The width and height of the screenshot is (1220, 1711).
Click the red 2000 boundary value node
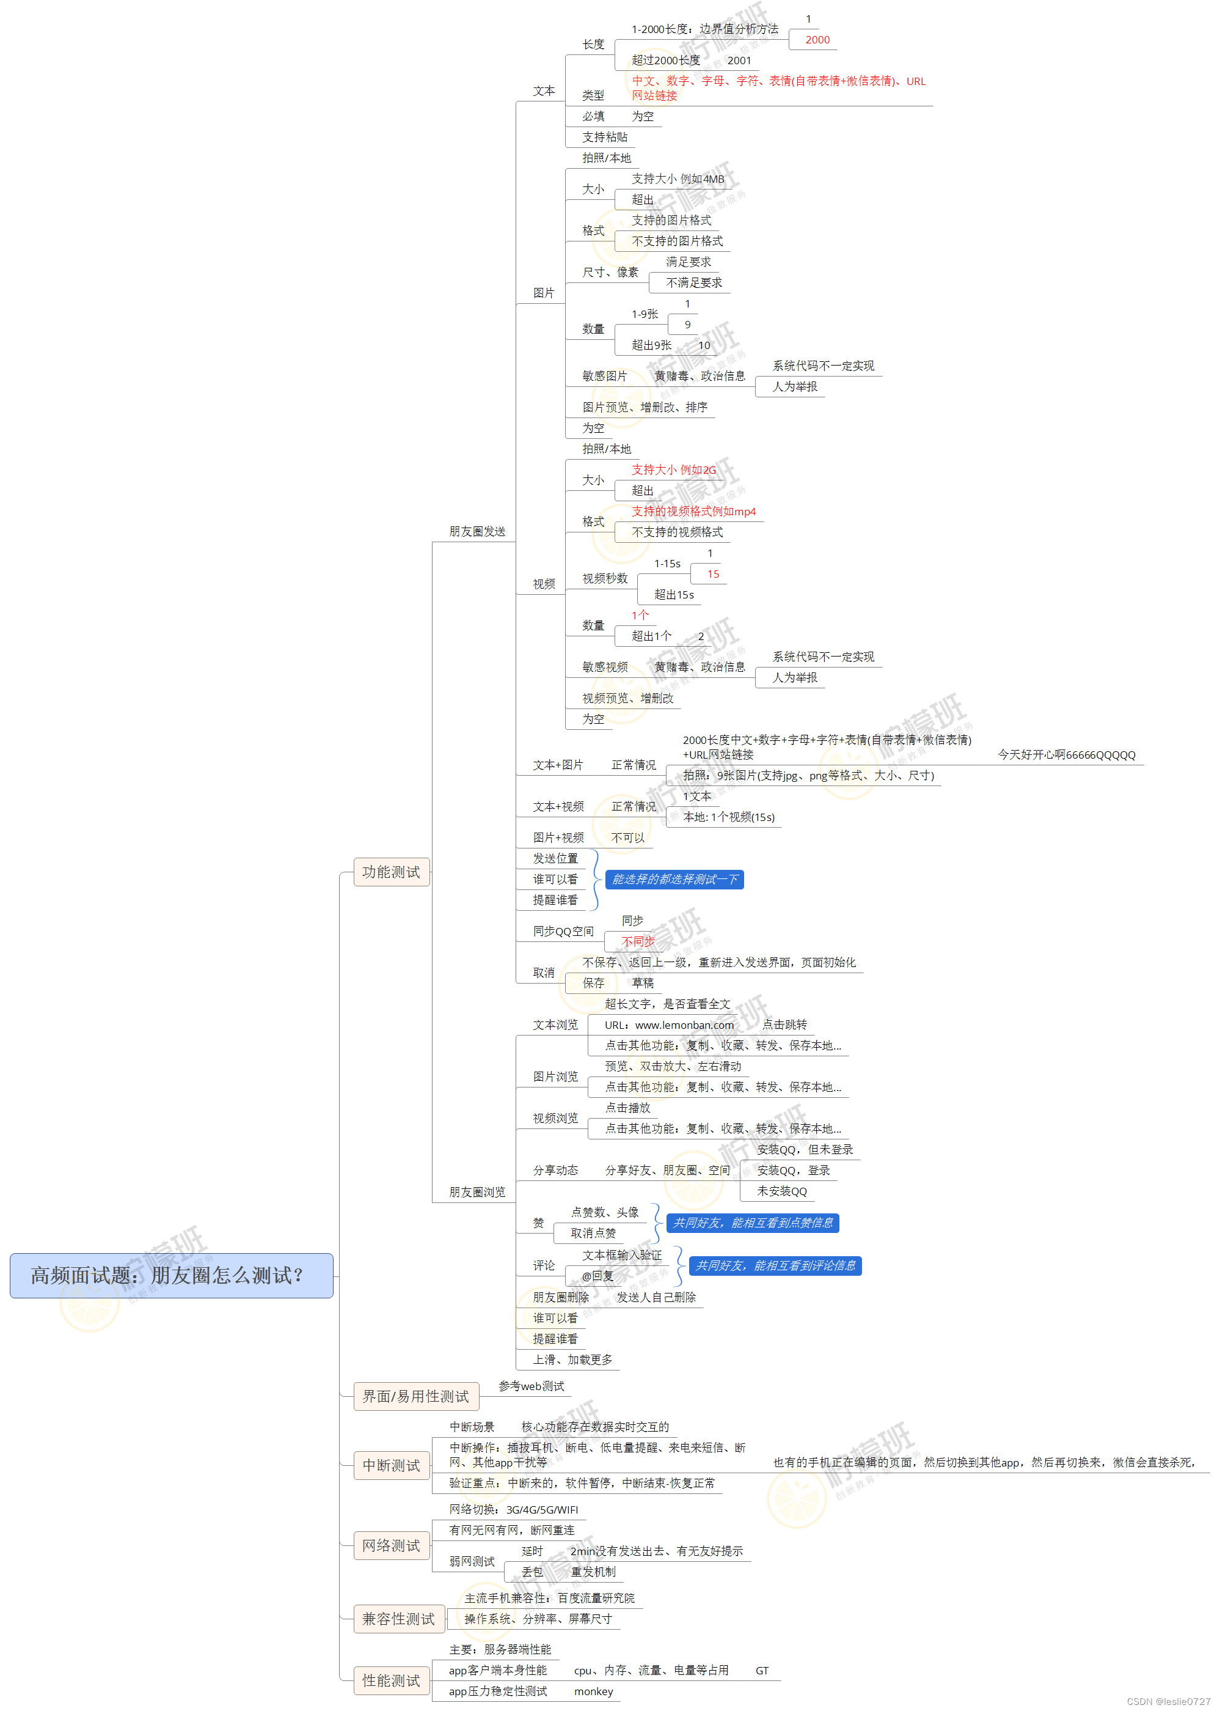coord(817,40)
